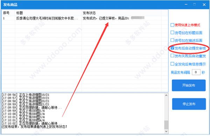The width and height of the screenshot is (210, 136).
Task: Enable 发布失败后自动重发 checkbox
Action: pyautogui.click(x=172, y=56)
